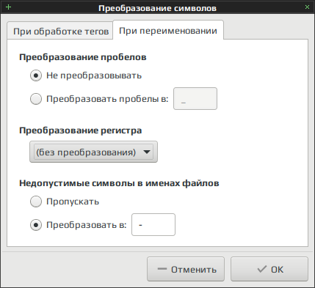Close the Преобразование символов dialog
This screenshot has height=288, width=315.
click(x=307, y=7)
